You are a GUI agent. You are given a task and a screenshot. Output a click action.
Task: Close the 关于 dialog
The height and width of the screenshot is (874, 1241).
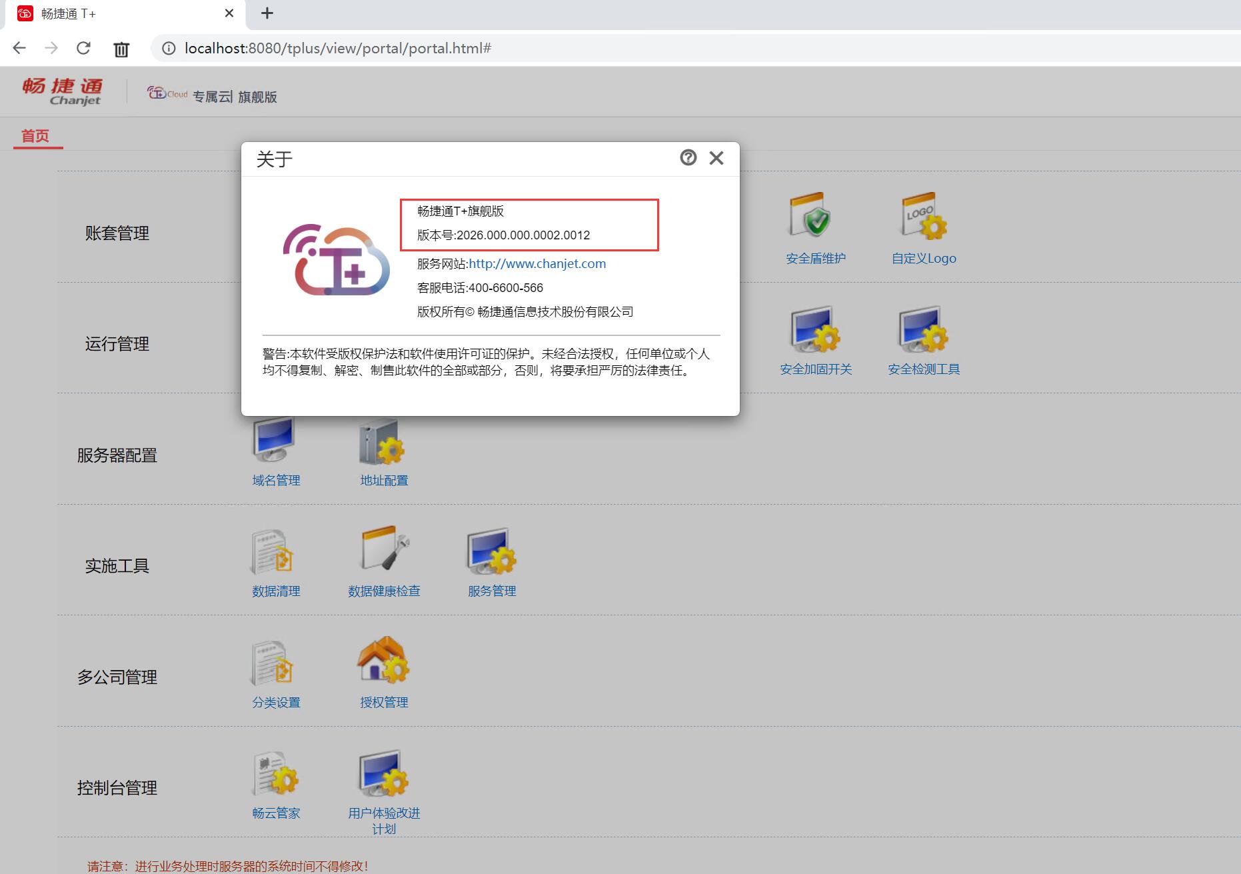coord(716,158)
